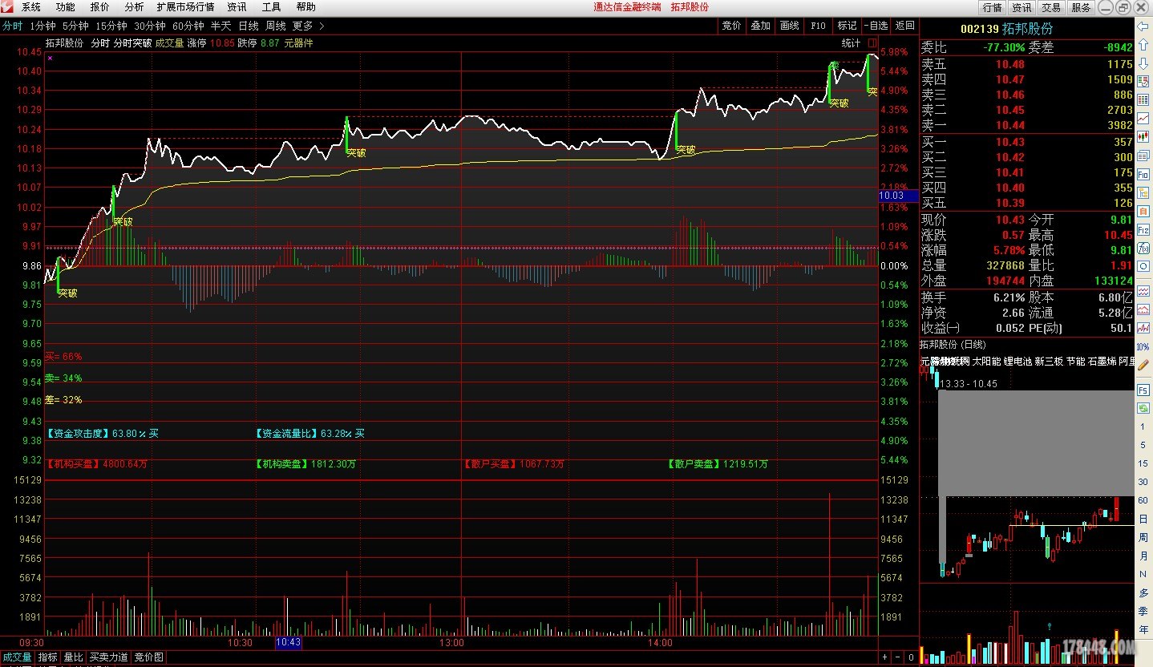
Task: Open the grid table icon in sidebar
Action: pyautogui.click(x=1143, y=99)
